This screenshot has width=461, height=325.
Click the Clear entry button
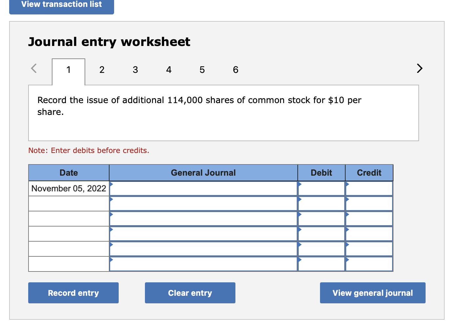(x=190, y=293)
